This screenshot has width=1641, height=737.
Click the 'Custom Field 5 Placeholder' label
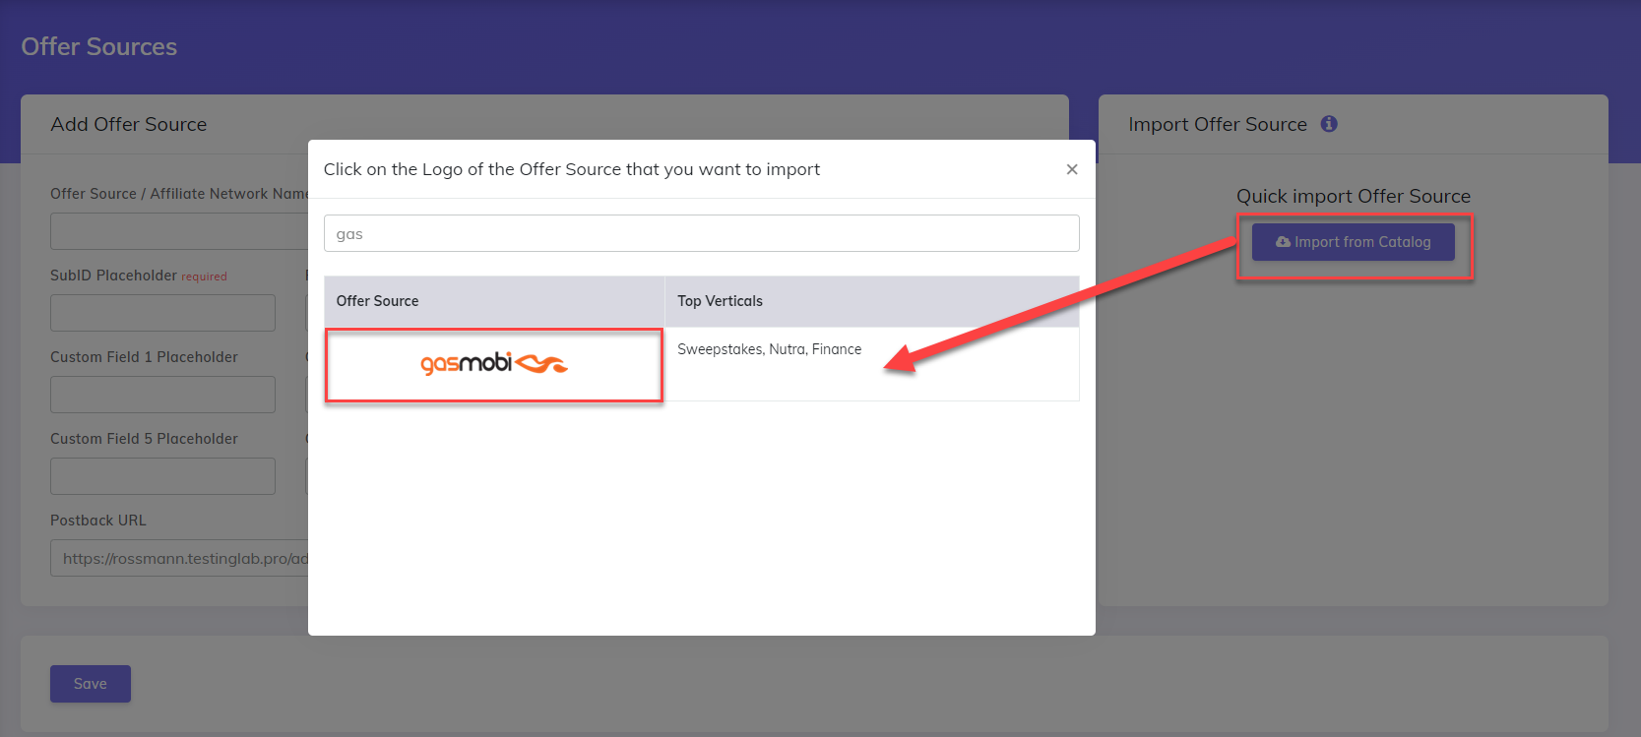(144, 439)
